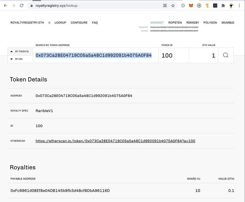Click the RaribleV1 royalty spec value
Image resolution: width=245 pixels, height=202 pixels.
click(x=44, y=111)
